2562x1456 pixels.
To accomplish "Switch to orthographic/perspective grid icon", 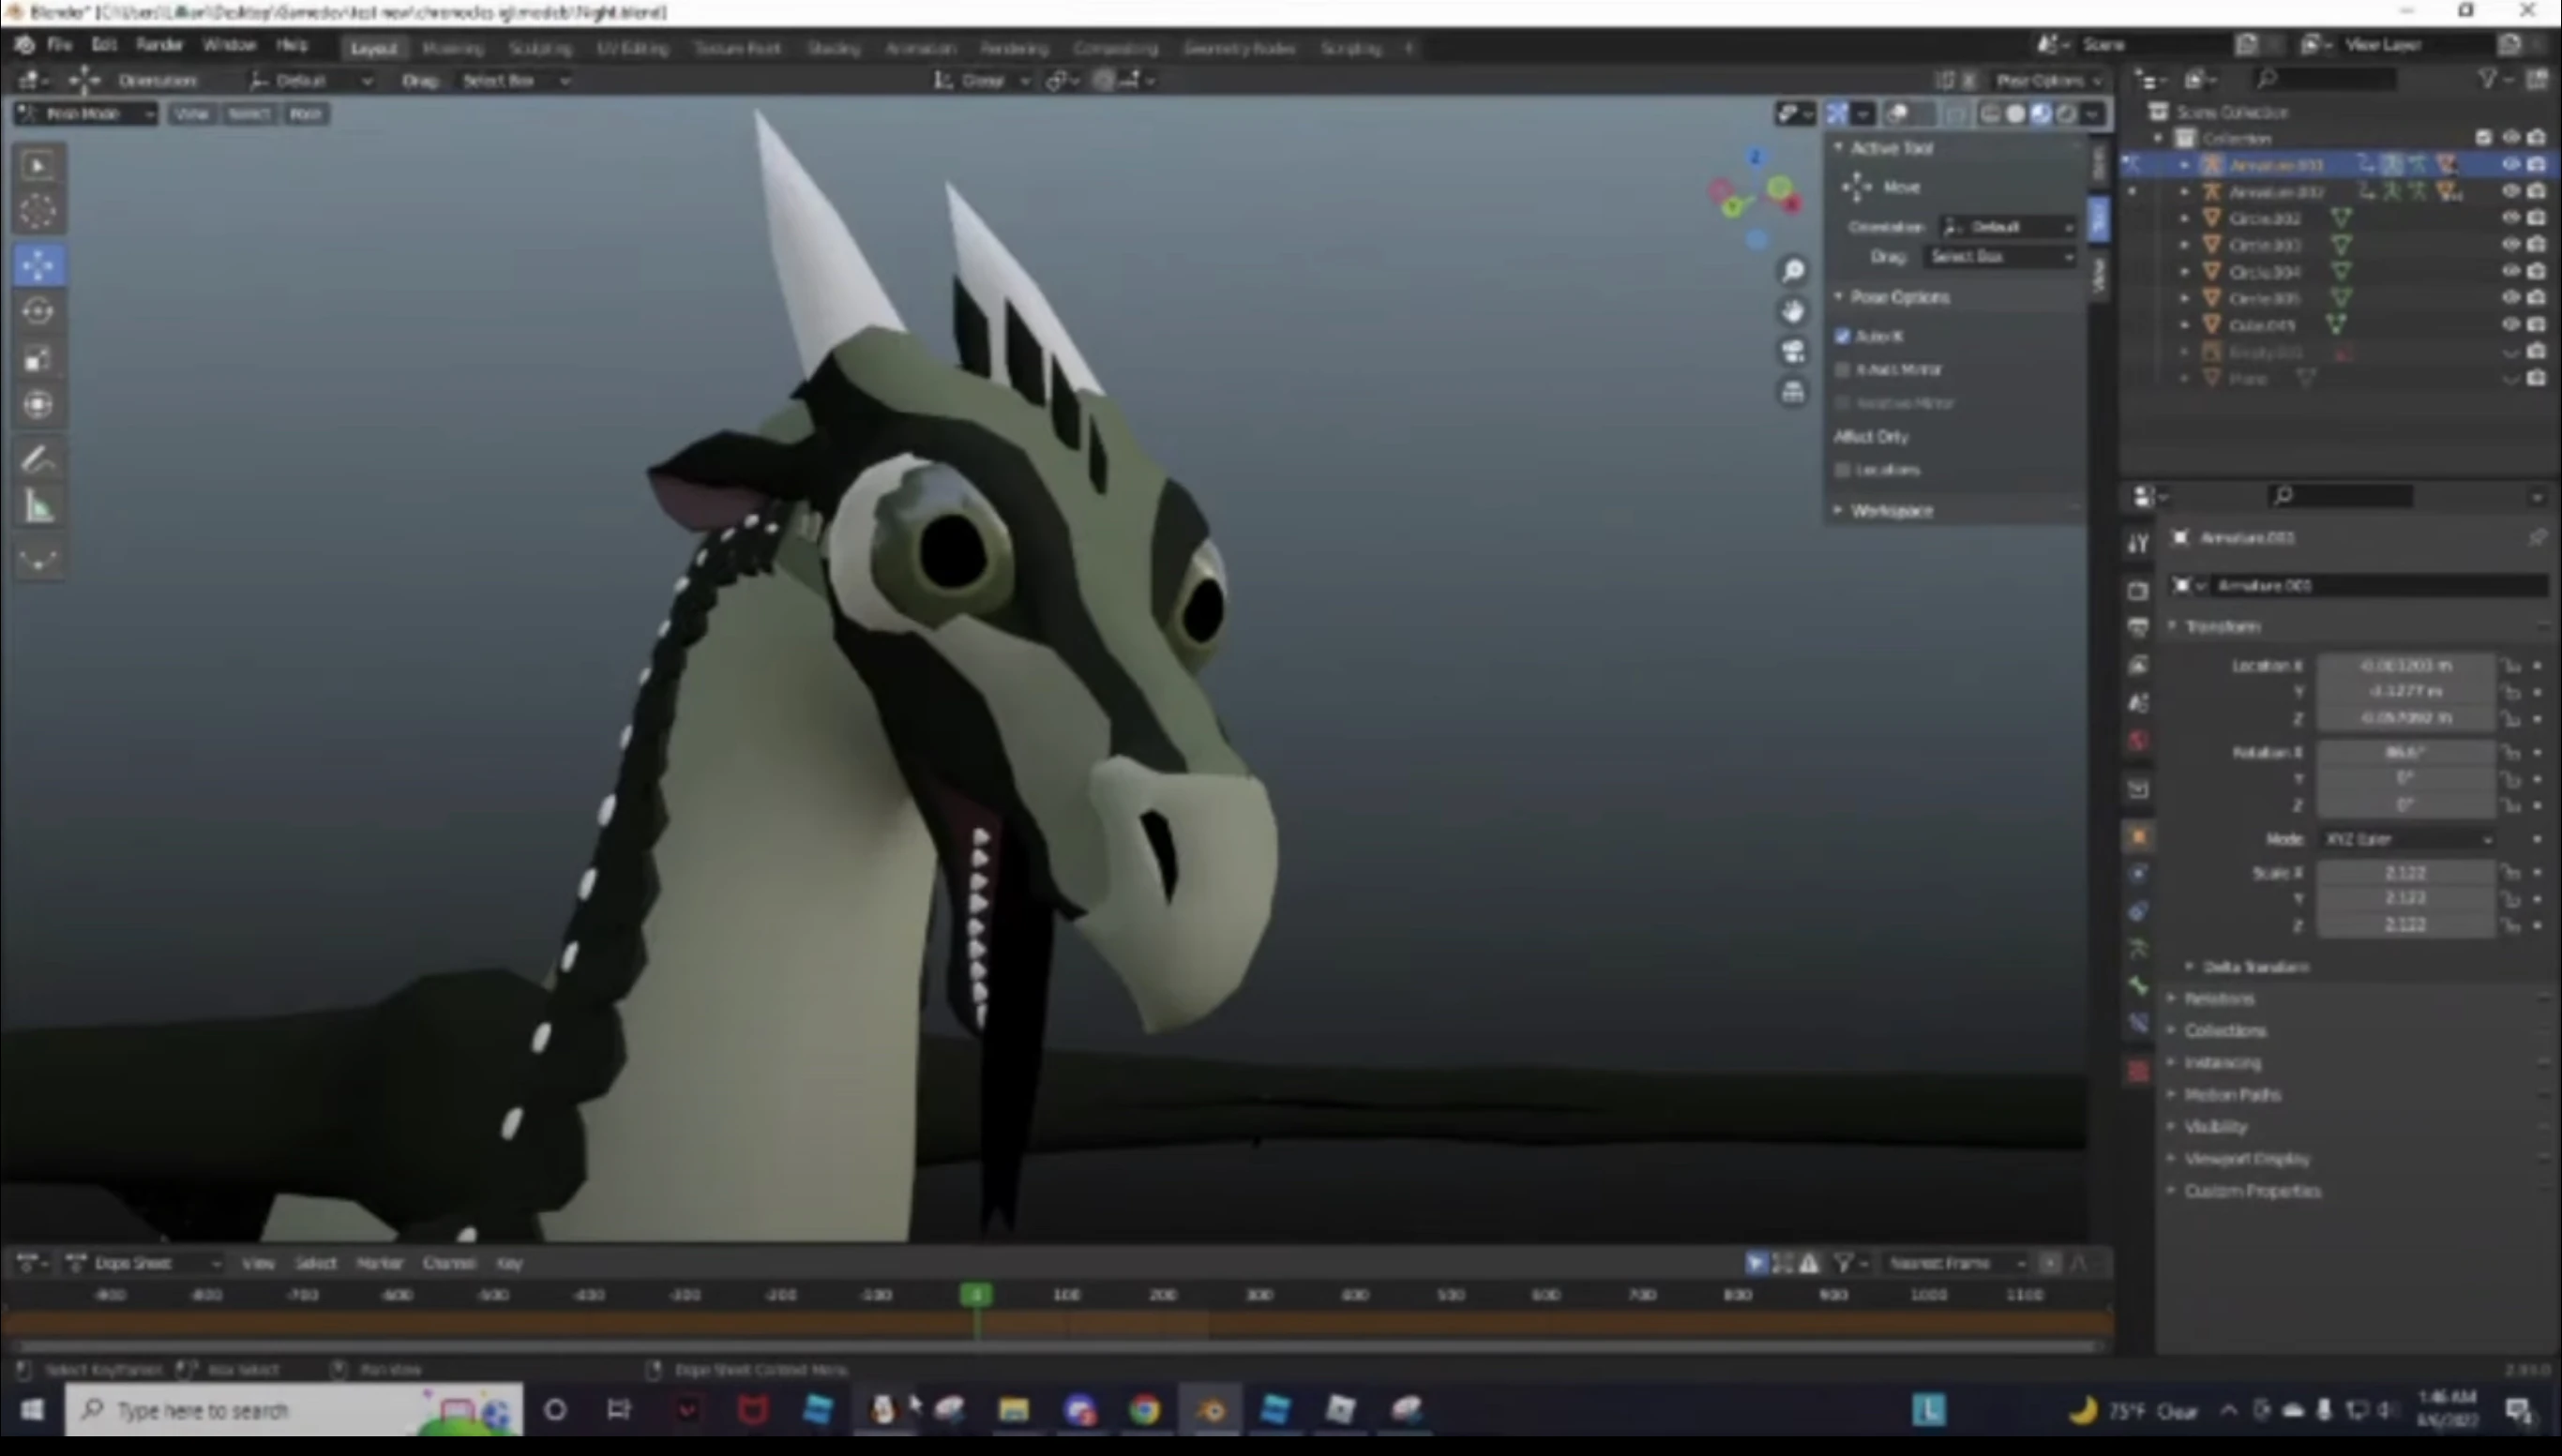I will coord(1793,392).
